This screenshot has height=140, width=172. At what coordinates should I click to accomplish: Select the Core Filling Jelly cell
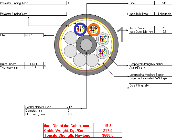click(x=150, y=85)
